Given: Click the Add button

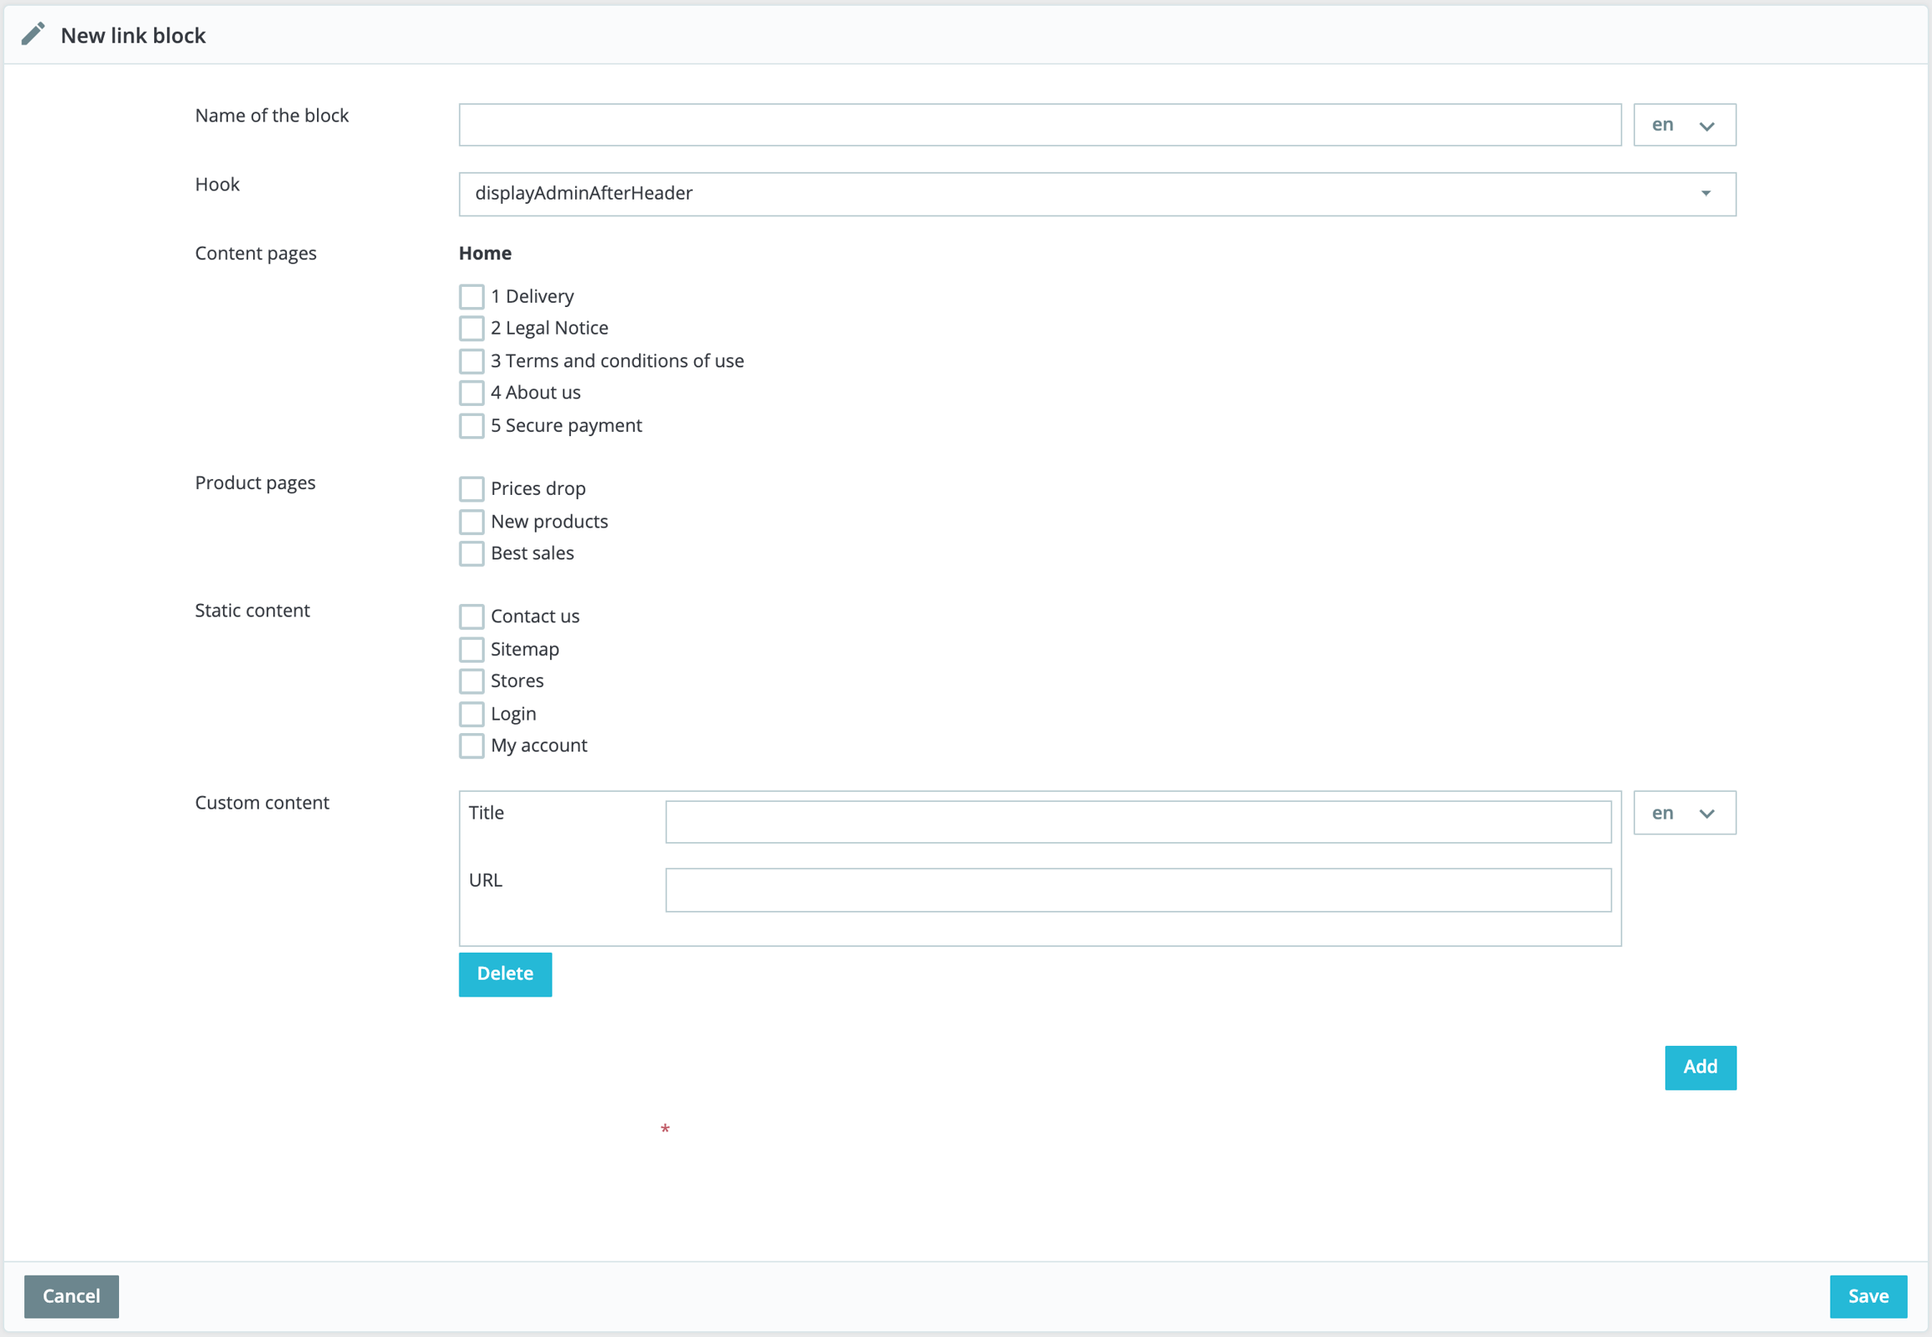Looking at the screenshot, I should click(1700, 1067).
